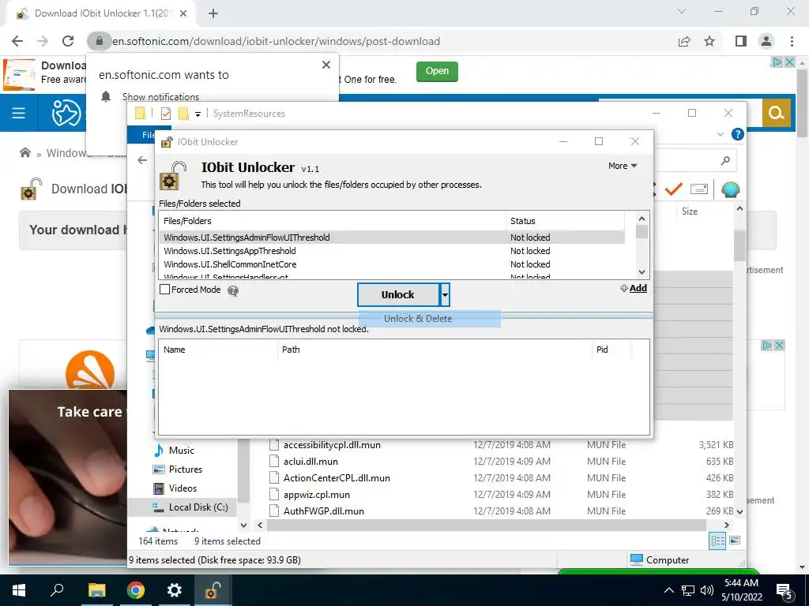
Task: Show hidden system tray icons
Action: click(x=668, y=590)
